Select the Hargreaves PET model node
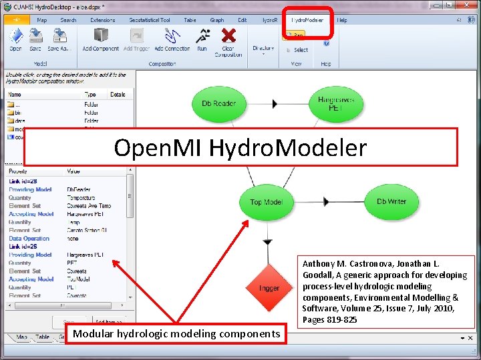 (336, 104)
